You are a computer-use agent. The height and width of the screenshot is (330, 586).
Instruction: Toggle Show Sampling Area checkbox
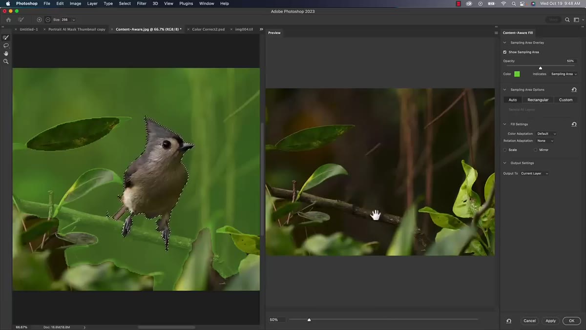(505, 52)
